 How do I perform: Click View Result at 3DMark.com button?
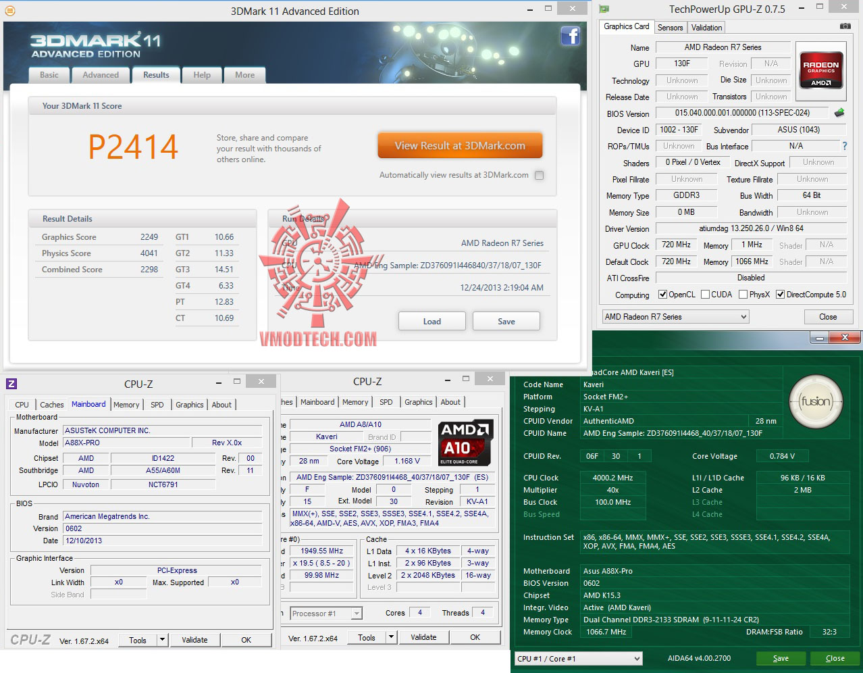pos(460,146)
